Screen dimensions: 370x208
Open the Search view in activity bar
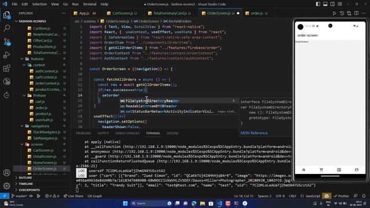[x=6, y=28]
